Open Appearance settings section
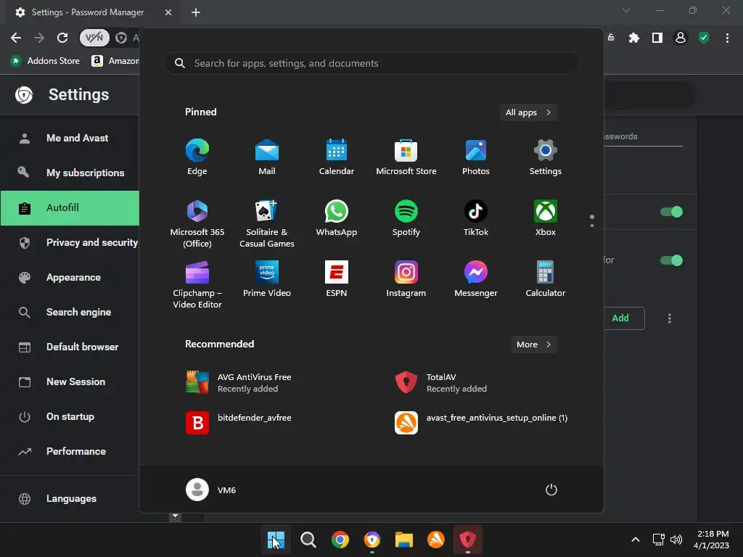 tap(70, 278)
